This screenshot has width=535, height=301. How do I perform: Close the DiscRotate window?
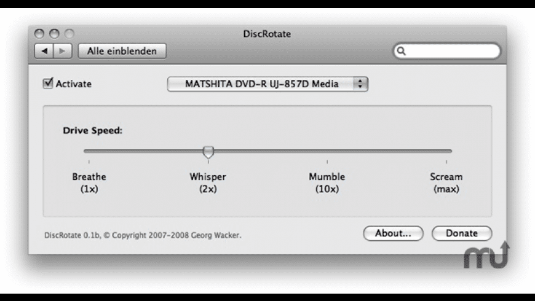pyautogui.click(x=39, y=34)
